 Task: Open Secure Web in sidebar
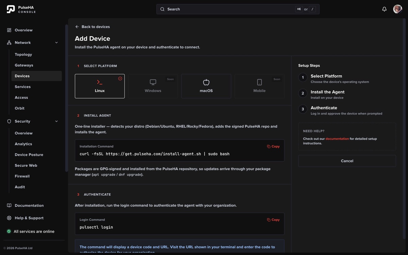pos(36,166)
